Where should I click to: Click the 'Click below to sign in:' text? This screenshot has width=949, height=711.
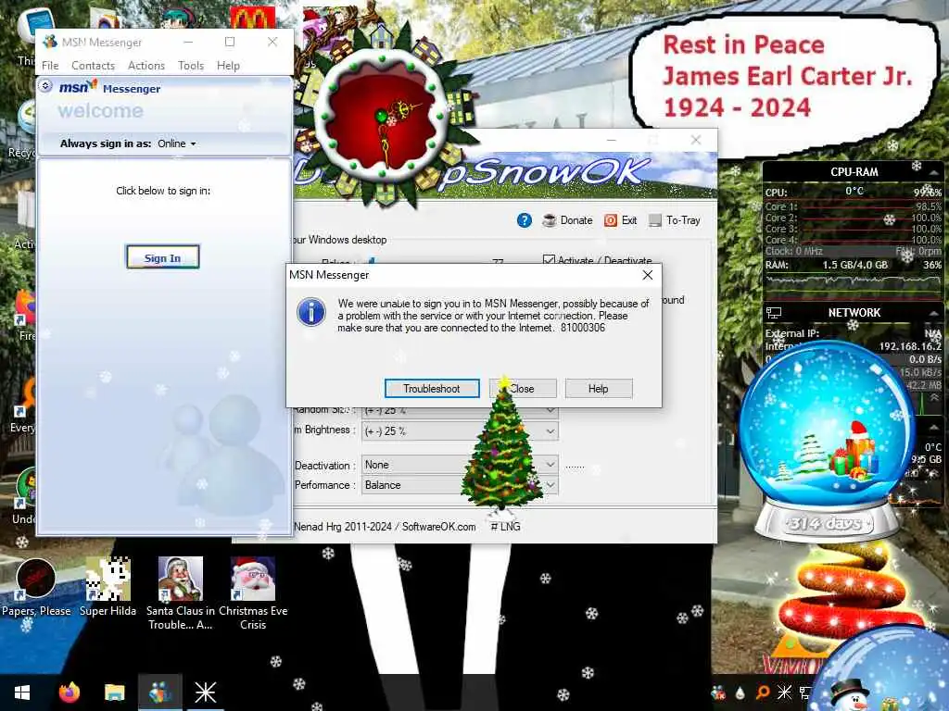163,191
